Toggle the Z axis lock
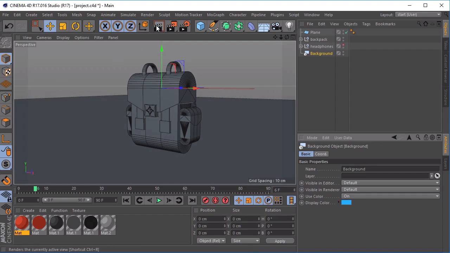The height and width of the screenshot is (253, 450). [x=130, y=26]
